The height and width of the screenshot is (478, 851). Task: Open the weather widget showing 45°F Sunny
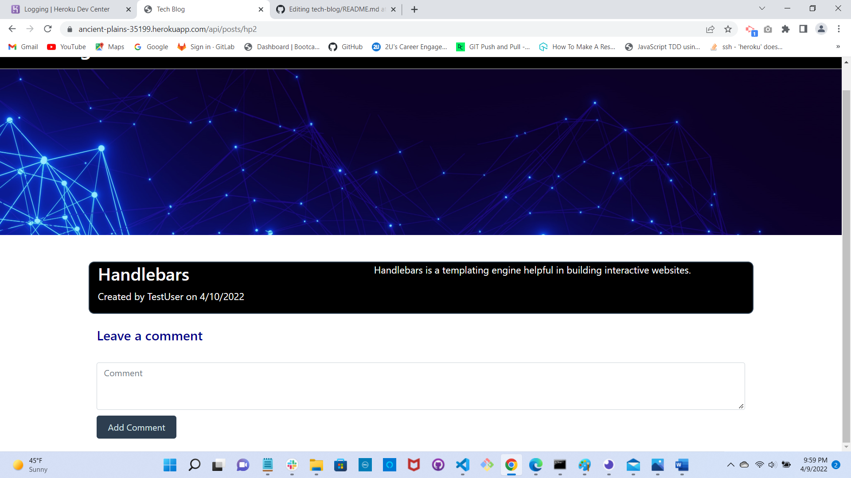click(29, 465)
